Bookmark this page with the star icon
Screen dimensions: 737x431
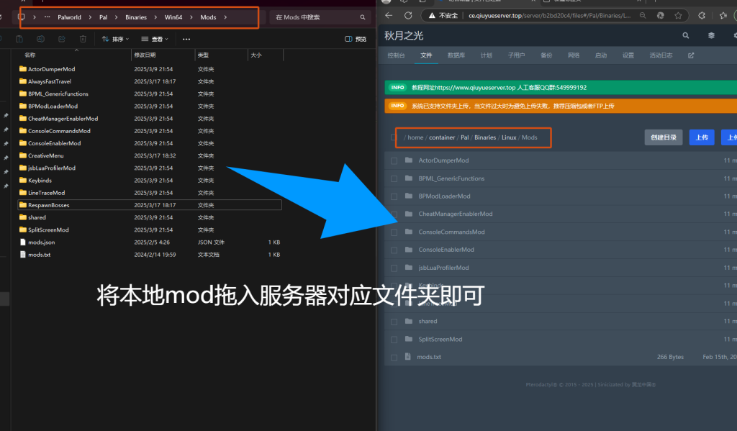pos(677,15)
